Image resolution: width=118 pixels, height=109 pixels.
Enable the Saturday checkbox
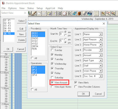[52, 78]
